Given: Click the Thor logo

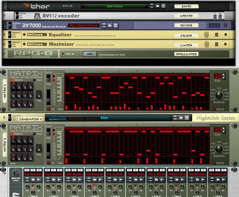Looking at the screenshot, I should (x=36, y=6).
